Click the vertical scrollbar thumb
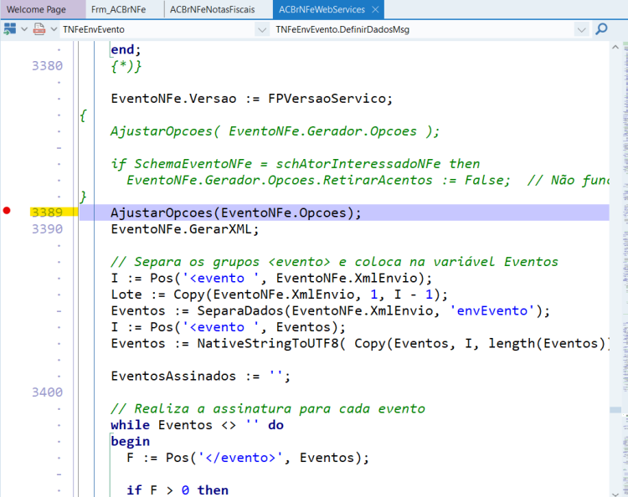Image resolution: width=628 pixels, height=497 pixels. click(x=615, y=410)
